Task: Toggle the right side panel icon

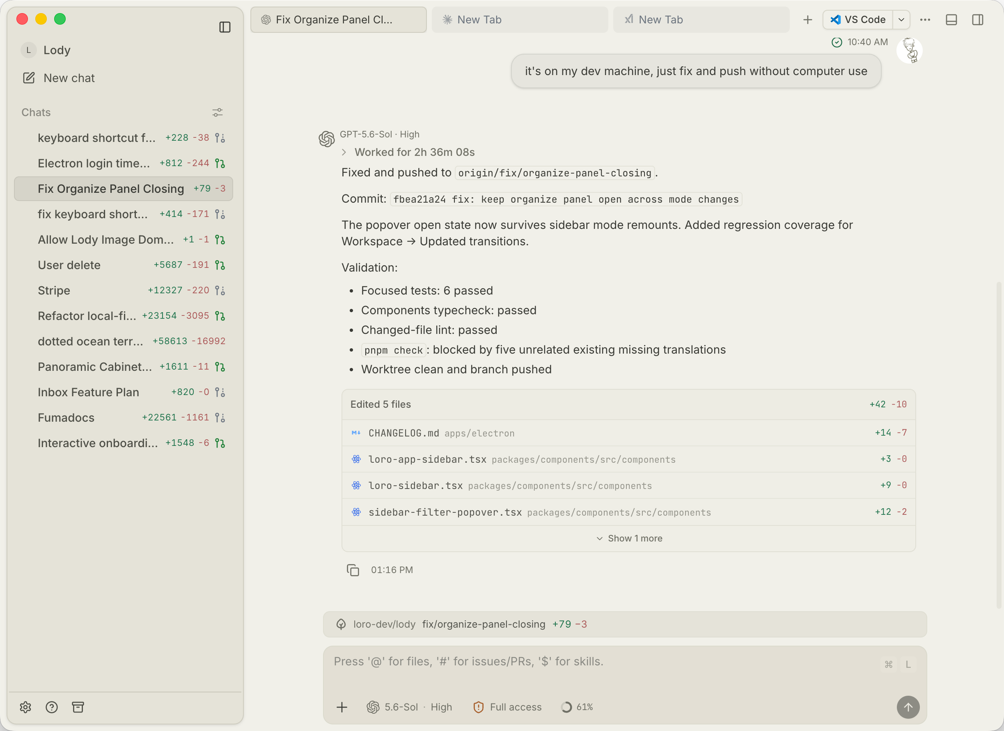Action: coord(977,19)
